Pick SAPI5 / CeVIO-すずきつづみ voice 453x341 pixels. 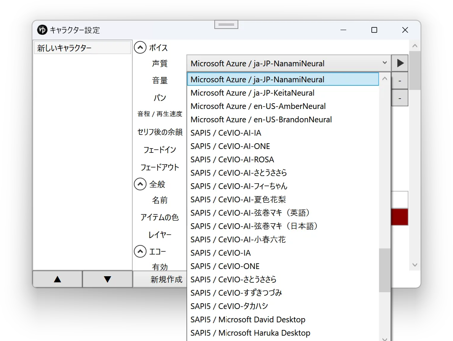tap(283, 293)
